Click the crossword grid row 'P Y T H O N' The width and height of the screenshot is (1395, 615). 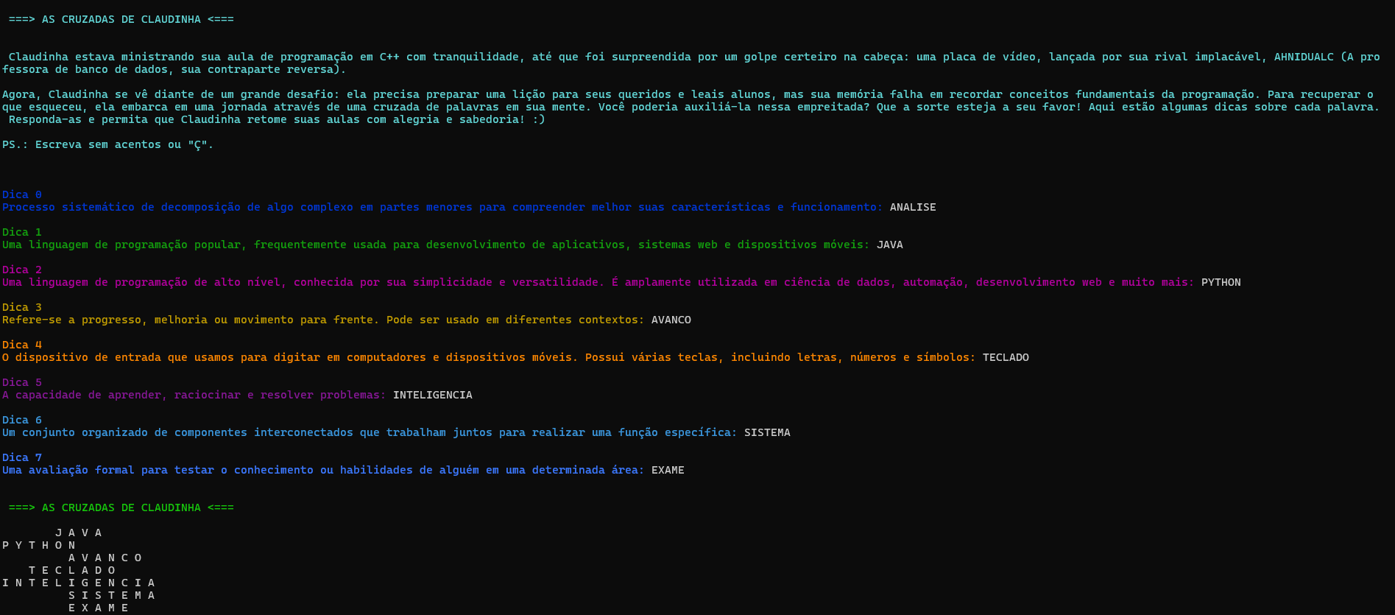coord(39,545)
